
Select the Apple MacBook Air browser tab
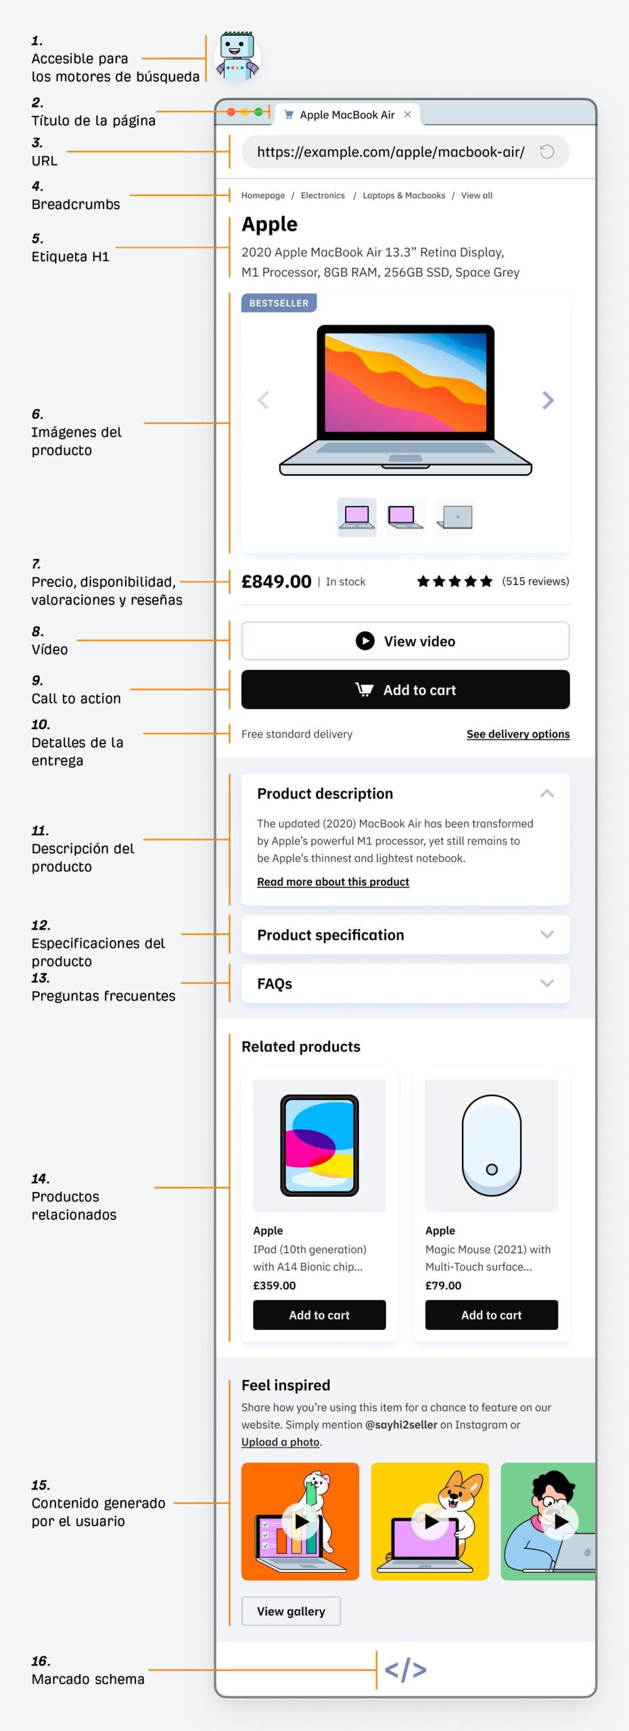(346, 115)
